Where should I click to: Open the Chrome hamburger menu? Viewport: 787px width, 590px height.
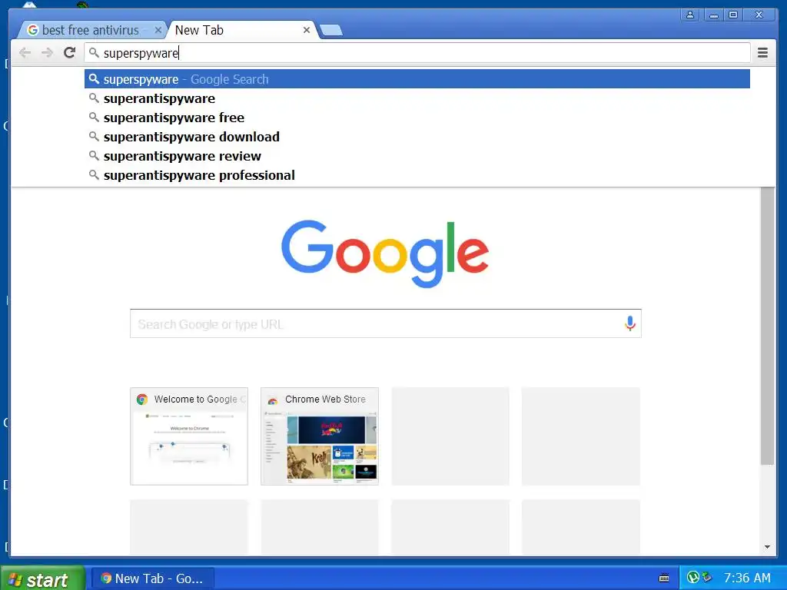pyautogui.click(x=762, y=53)
